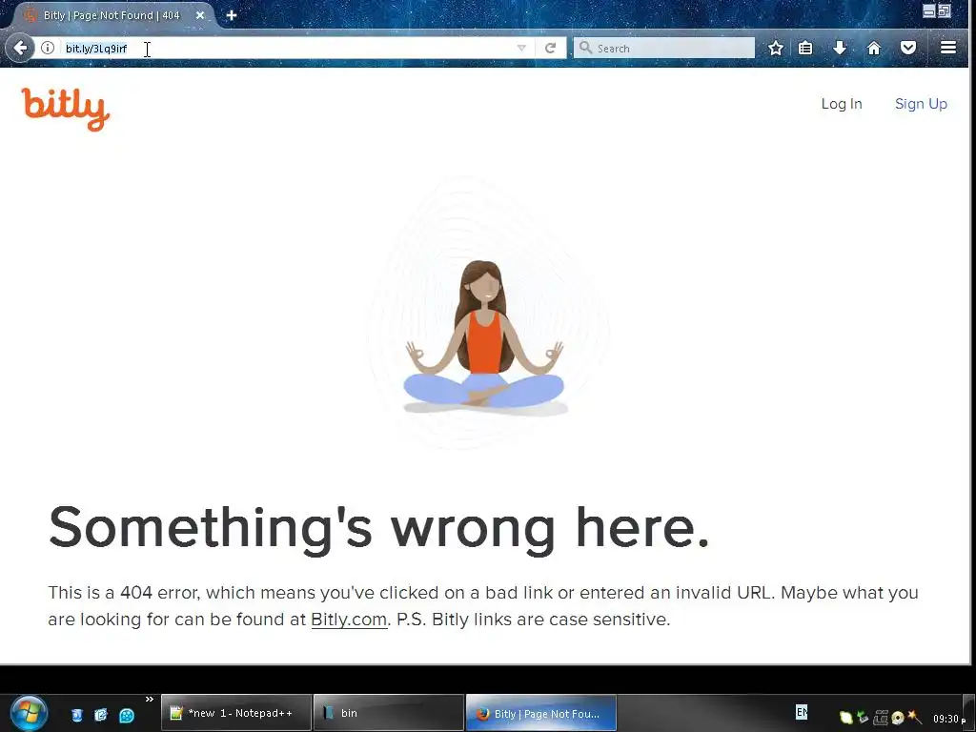Open the Pocket icon
Screen dimensions: 976x732
click(x=908, y=48)
